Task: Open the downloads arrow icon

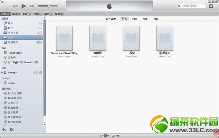Action: (211, 6)
